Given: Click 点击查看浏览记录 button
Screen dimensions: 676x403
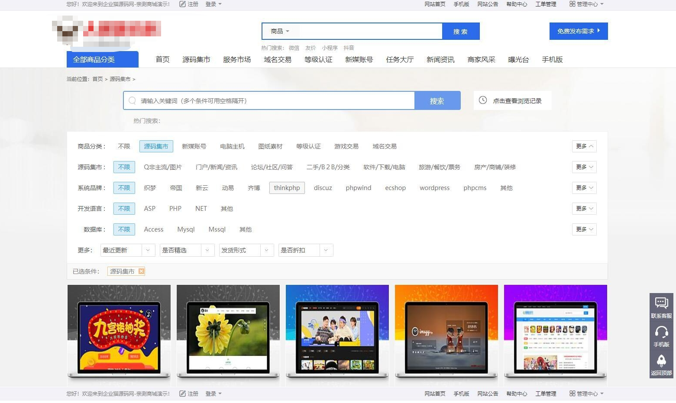Looking at the screenshot, I should [512, 100].
